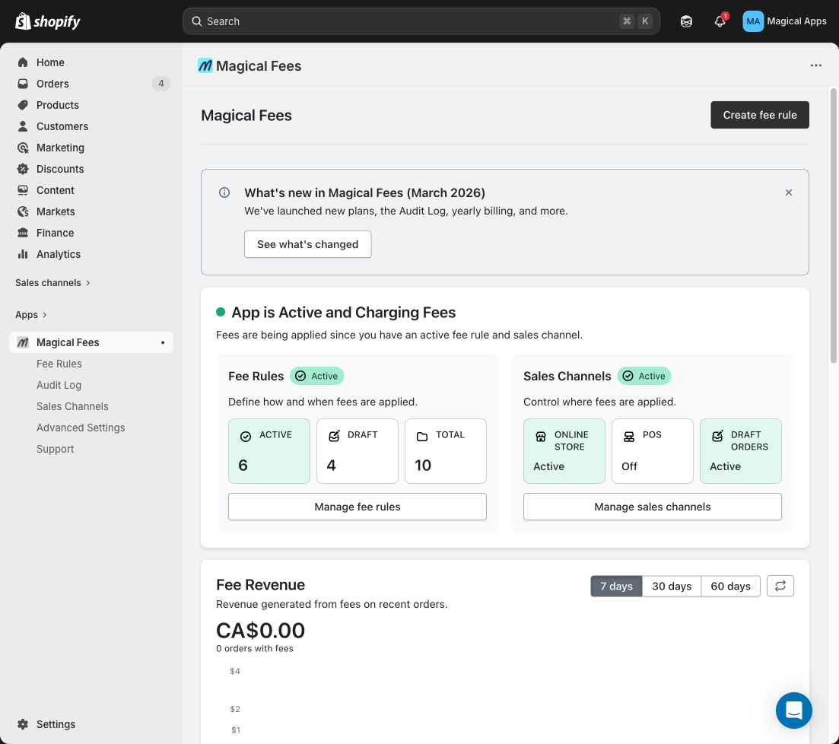Select the 7 days revenue period
839x744 pixels.
616,586
